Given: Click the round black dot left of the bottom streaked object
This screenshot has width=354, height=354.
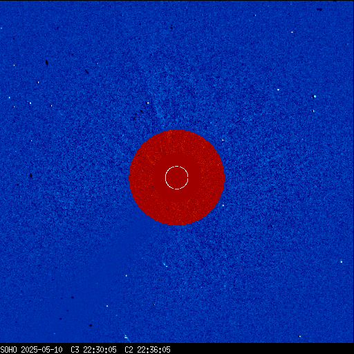Looking at the screenshot, I should (91, 326).
